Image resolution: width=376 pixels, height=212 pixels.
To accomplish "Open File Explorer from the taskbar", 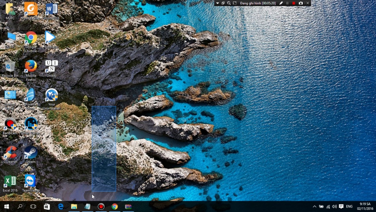I will coord(74,206).
